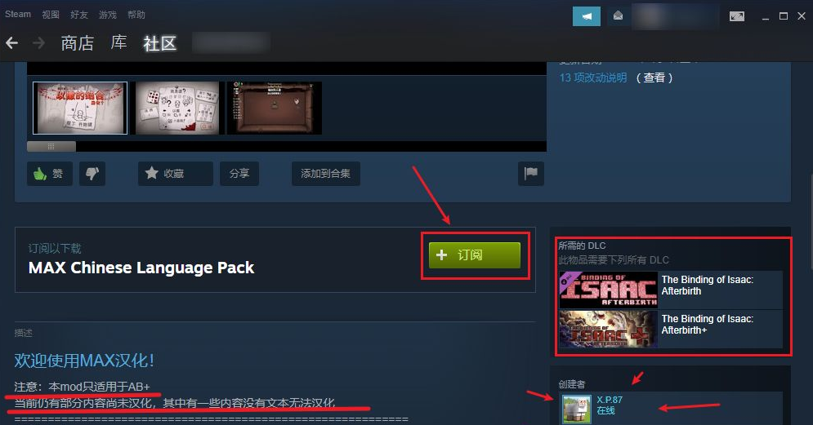Screen dimensions: 813x425
Task: Add to favorites with 收藏 star button
Action: 175,174
